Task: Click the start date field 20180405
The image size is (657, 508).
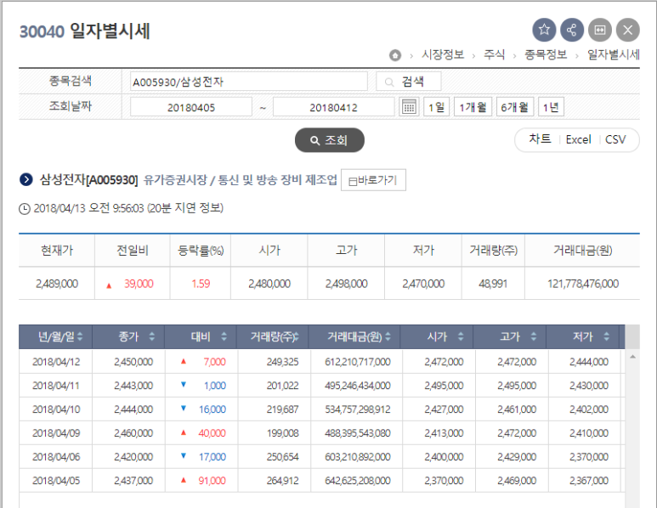Action: (x=191, y=107)
